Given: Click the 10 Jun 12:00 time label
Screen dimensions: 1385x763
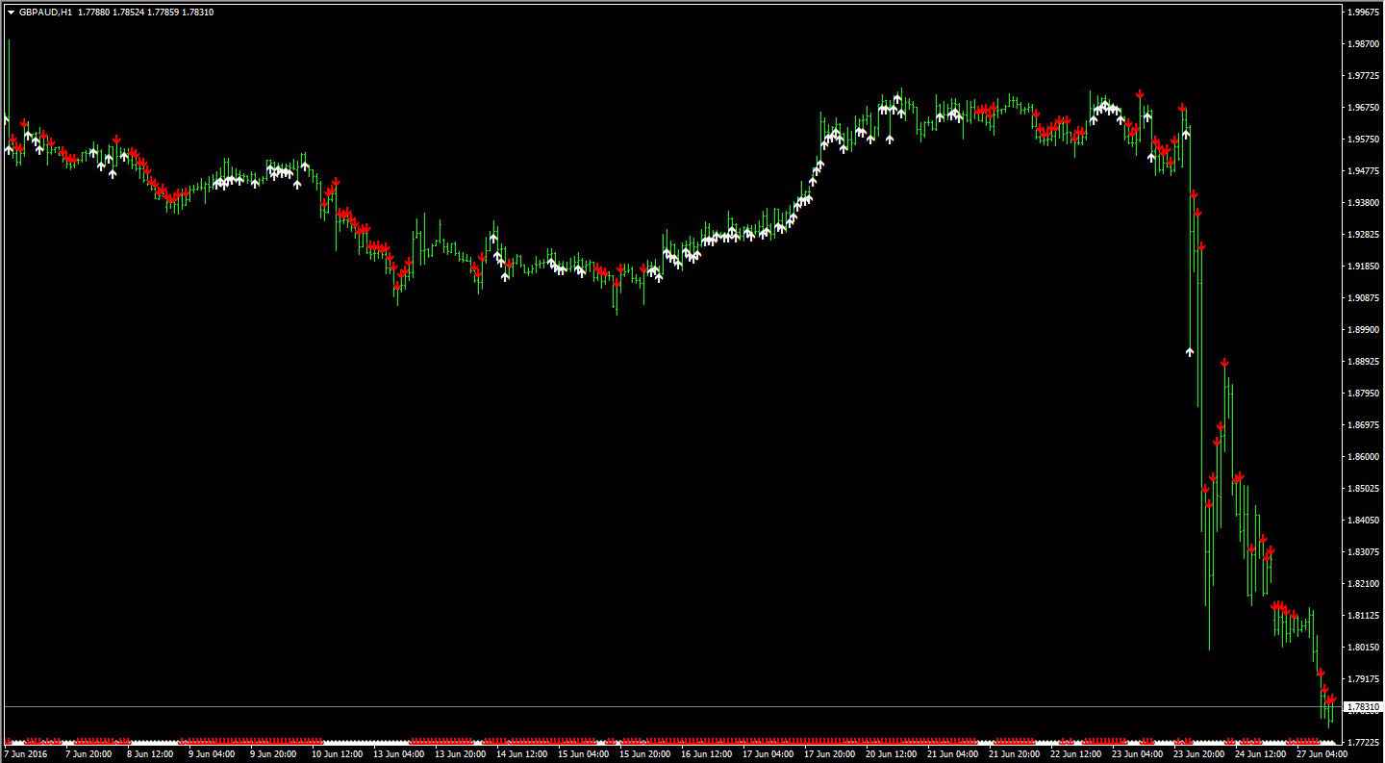Looking at the screenshot, I should tap(337, 755).
